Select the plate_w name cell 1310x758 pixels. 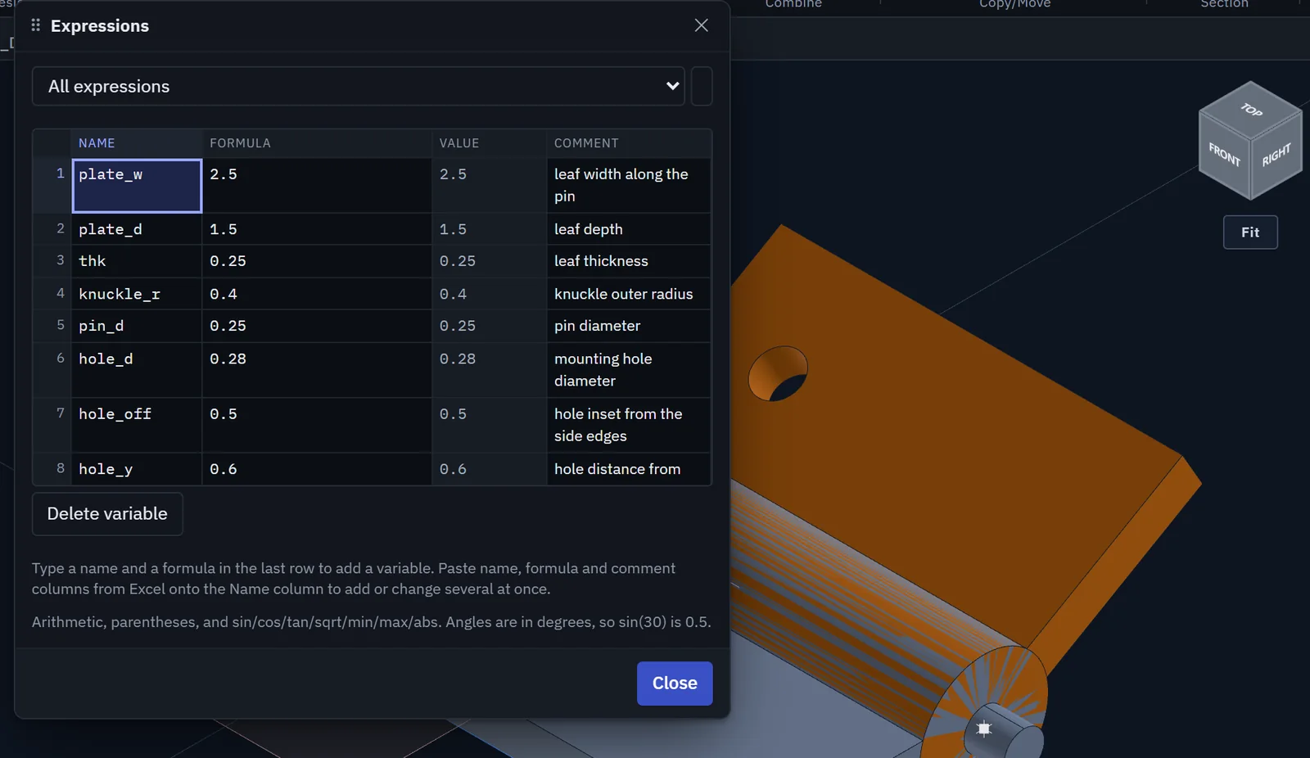137,186
